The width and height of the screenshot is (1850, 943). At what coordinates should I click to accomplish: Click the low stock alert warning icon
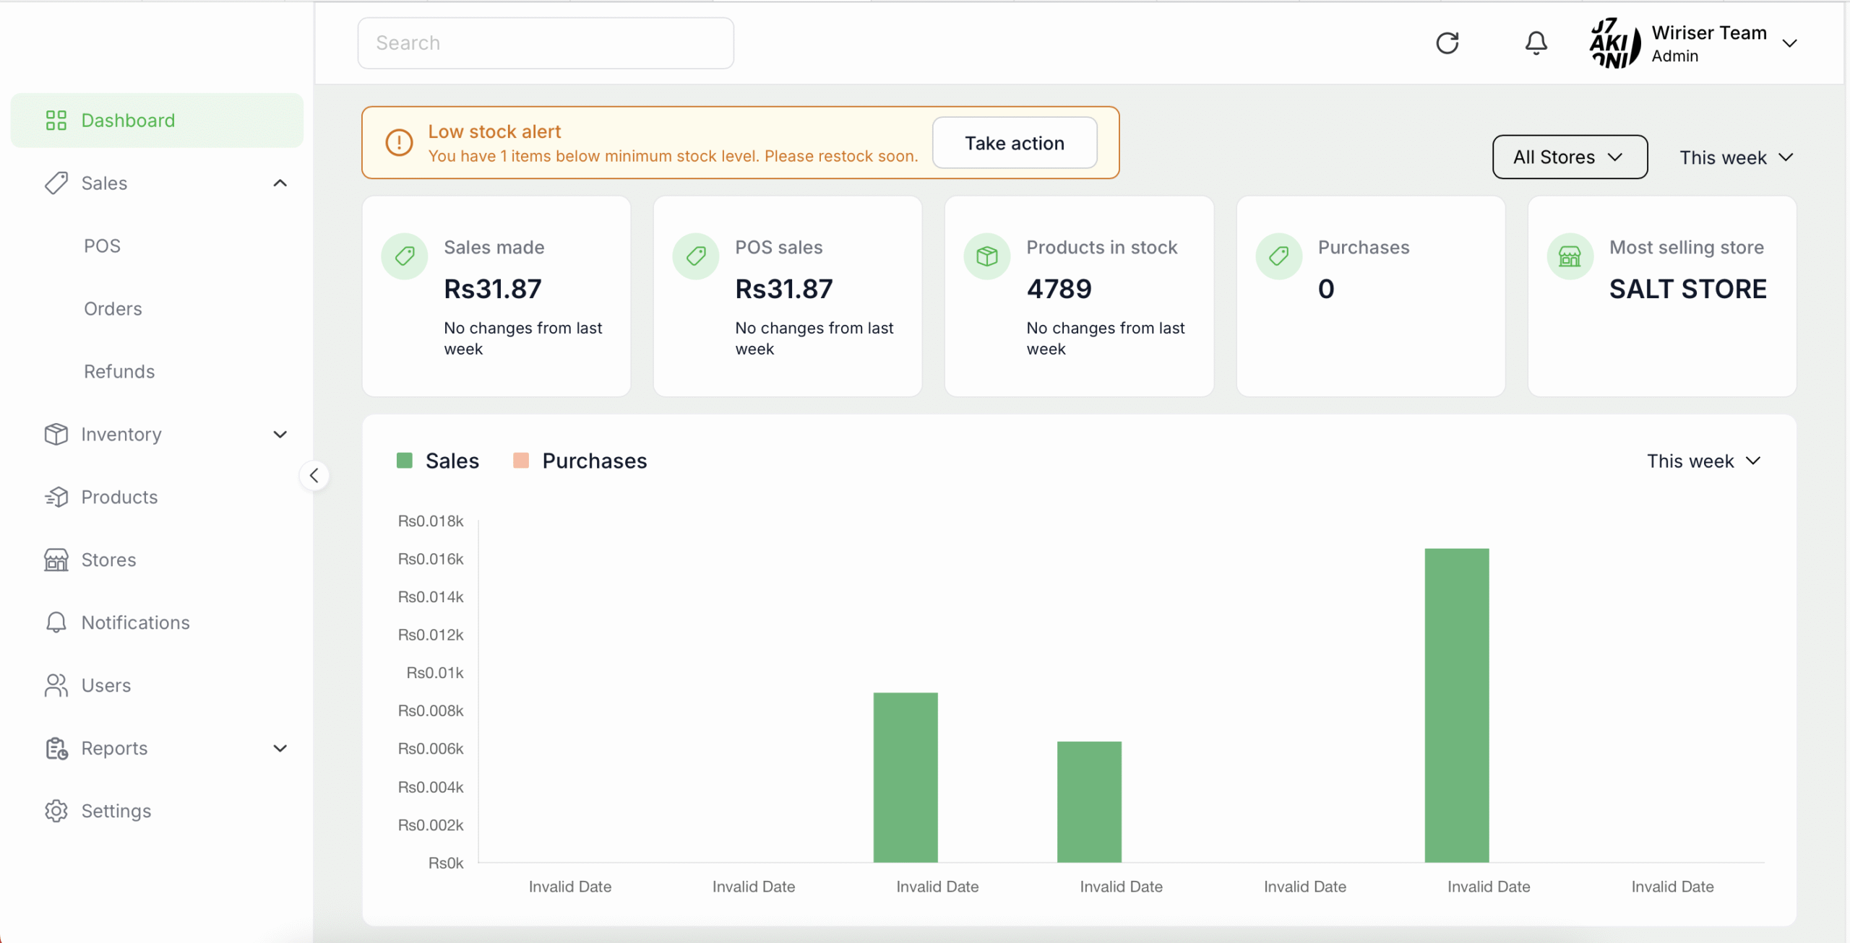(399, 143)
